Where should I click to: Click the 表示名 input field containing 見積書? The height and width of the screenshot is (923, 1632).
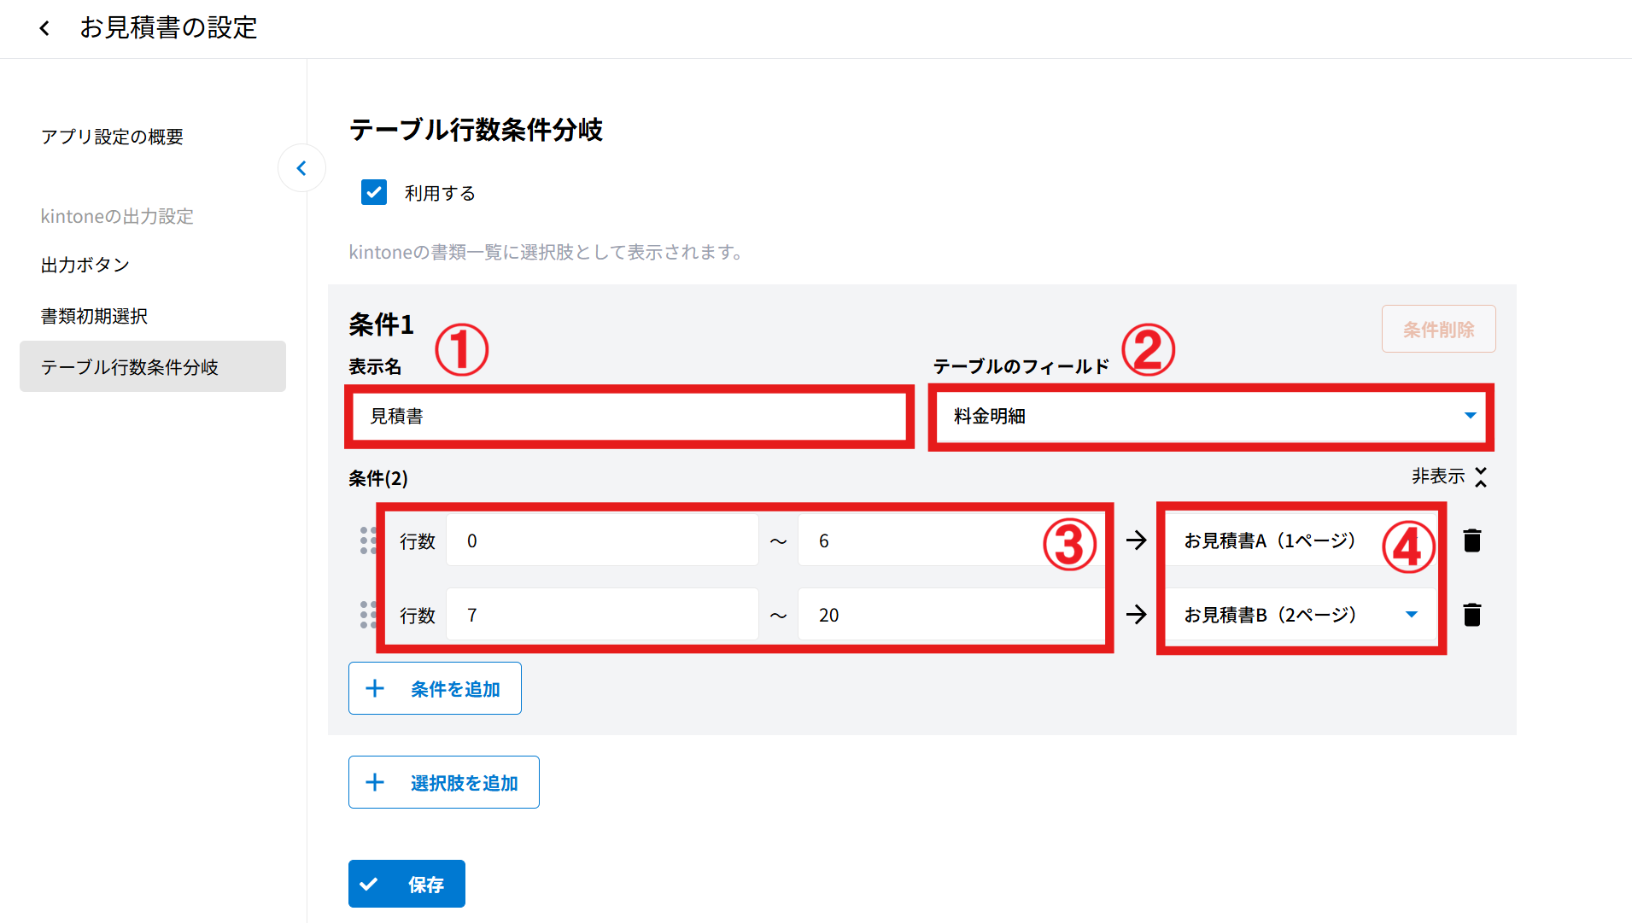point(629,417)
